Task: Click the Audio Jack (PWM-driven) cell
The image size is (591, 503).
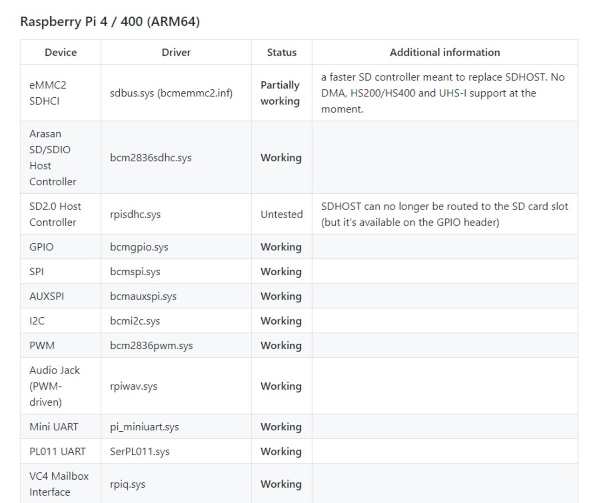Action: tap(54, 386)
